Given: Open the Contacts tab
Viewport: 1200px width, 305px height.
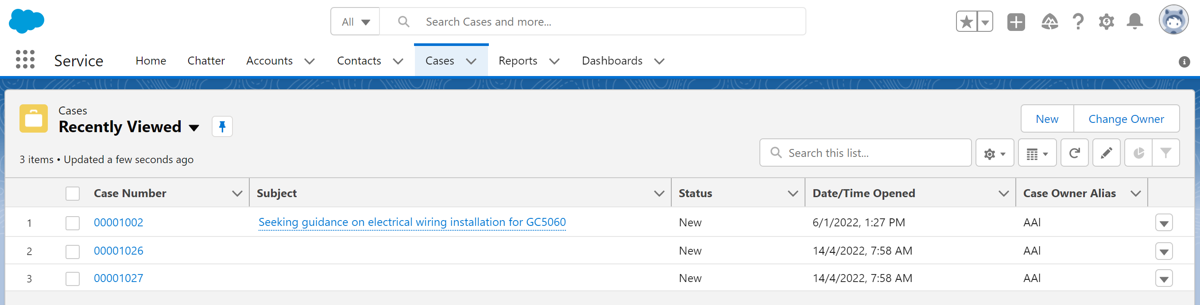Looking at the screenshot, I should 359,61.
